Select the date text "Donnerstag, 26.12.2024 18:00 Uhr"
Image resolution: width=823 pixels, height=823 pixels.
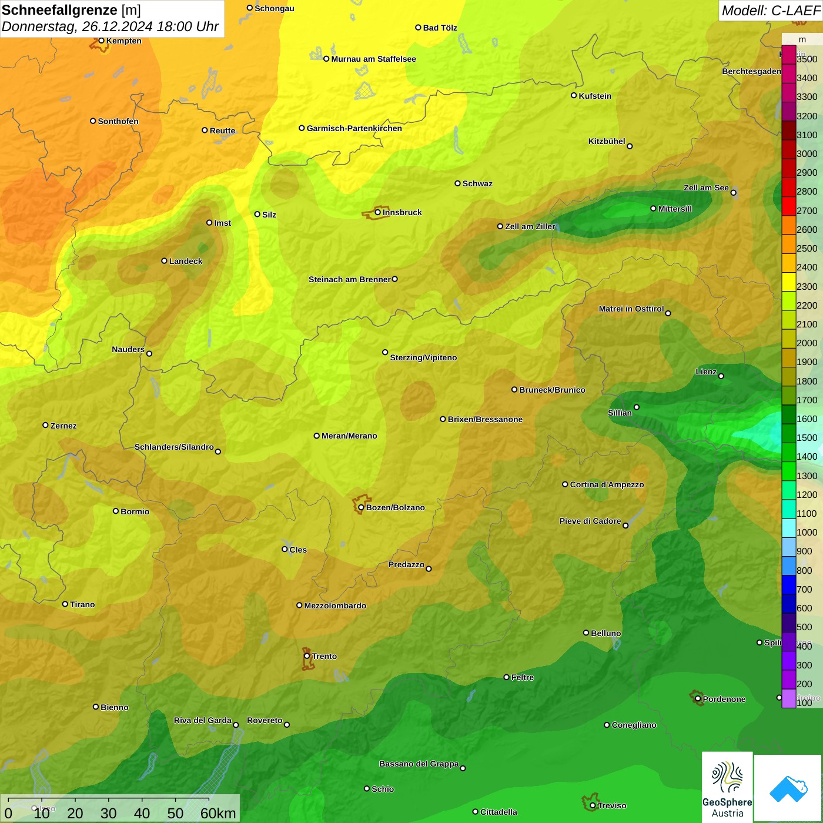(x=111, y=26)
